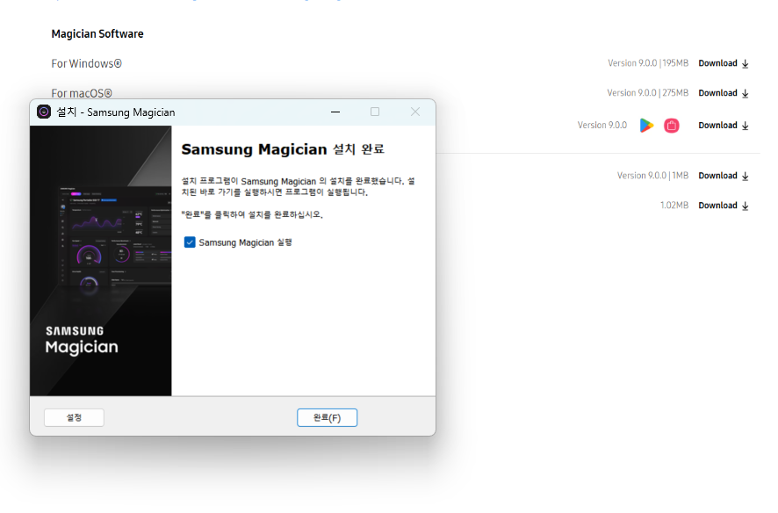Click download arrow icon beside store icons
778x513 pixels.
(x=746, y=126)
